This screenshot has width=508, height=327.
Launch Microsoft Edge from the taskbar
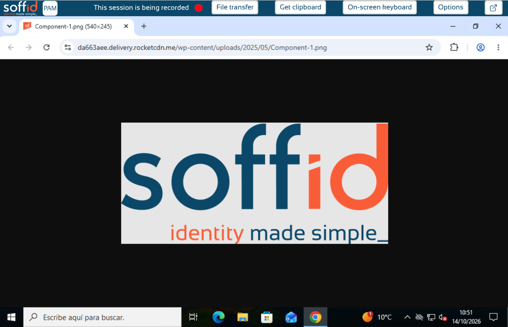tap(218, 317)
